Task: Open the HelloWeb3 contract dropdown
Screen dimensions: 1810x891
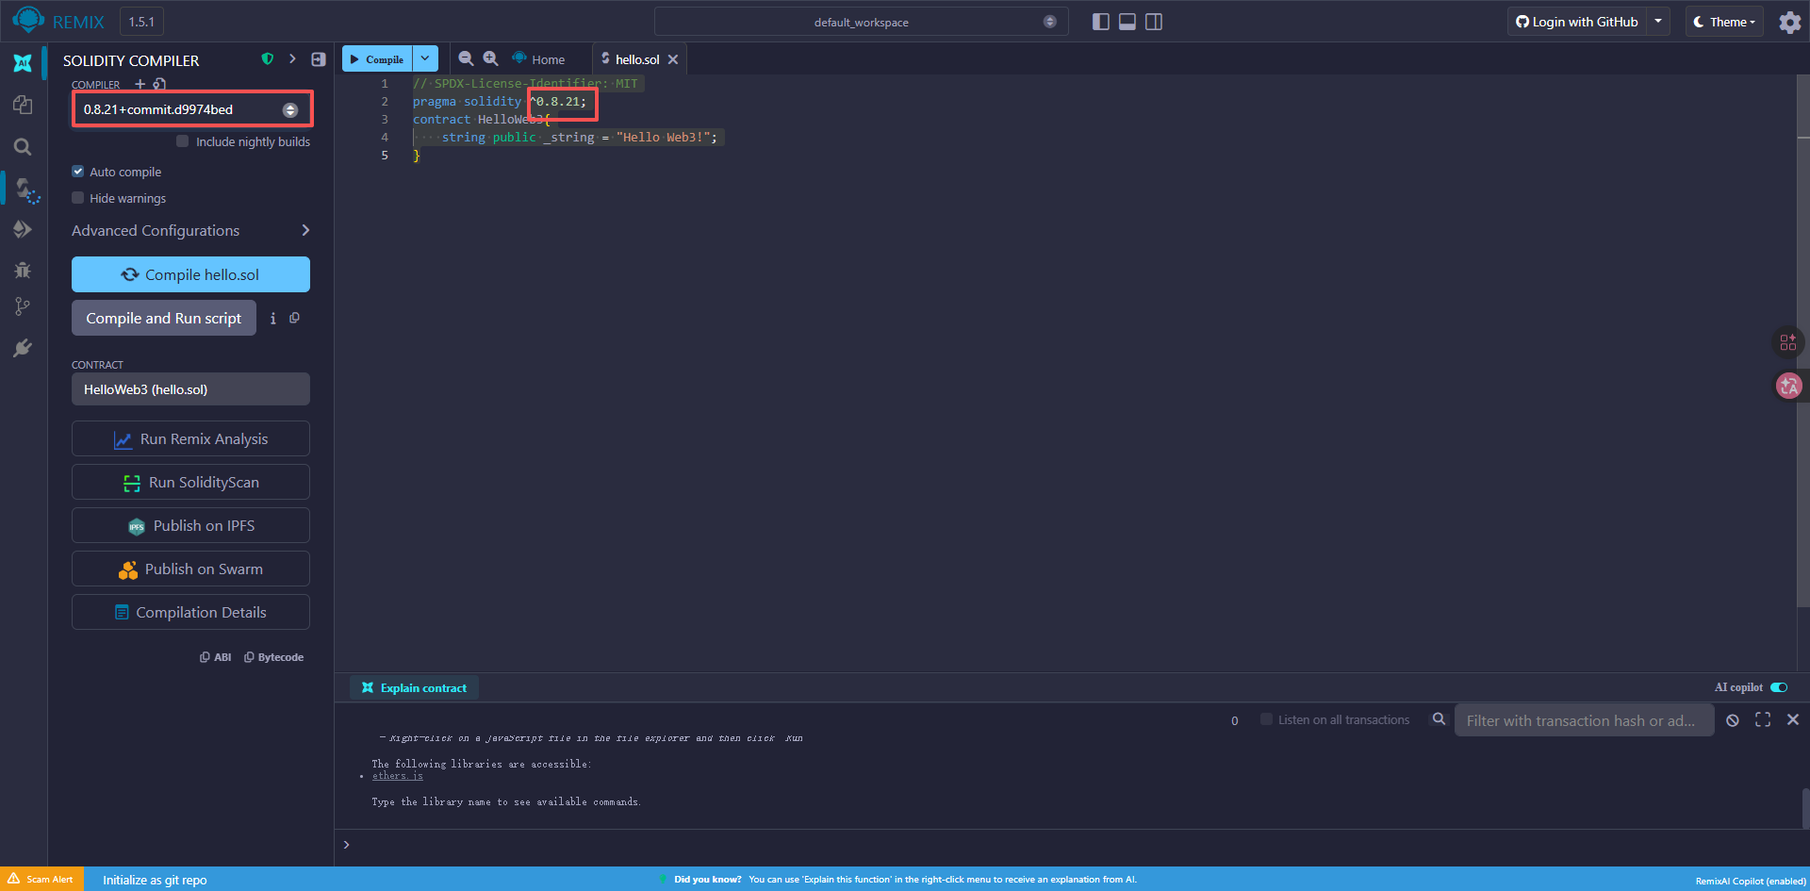Action: coord(190,389)
